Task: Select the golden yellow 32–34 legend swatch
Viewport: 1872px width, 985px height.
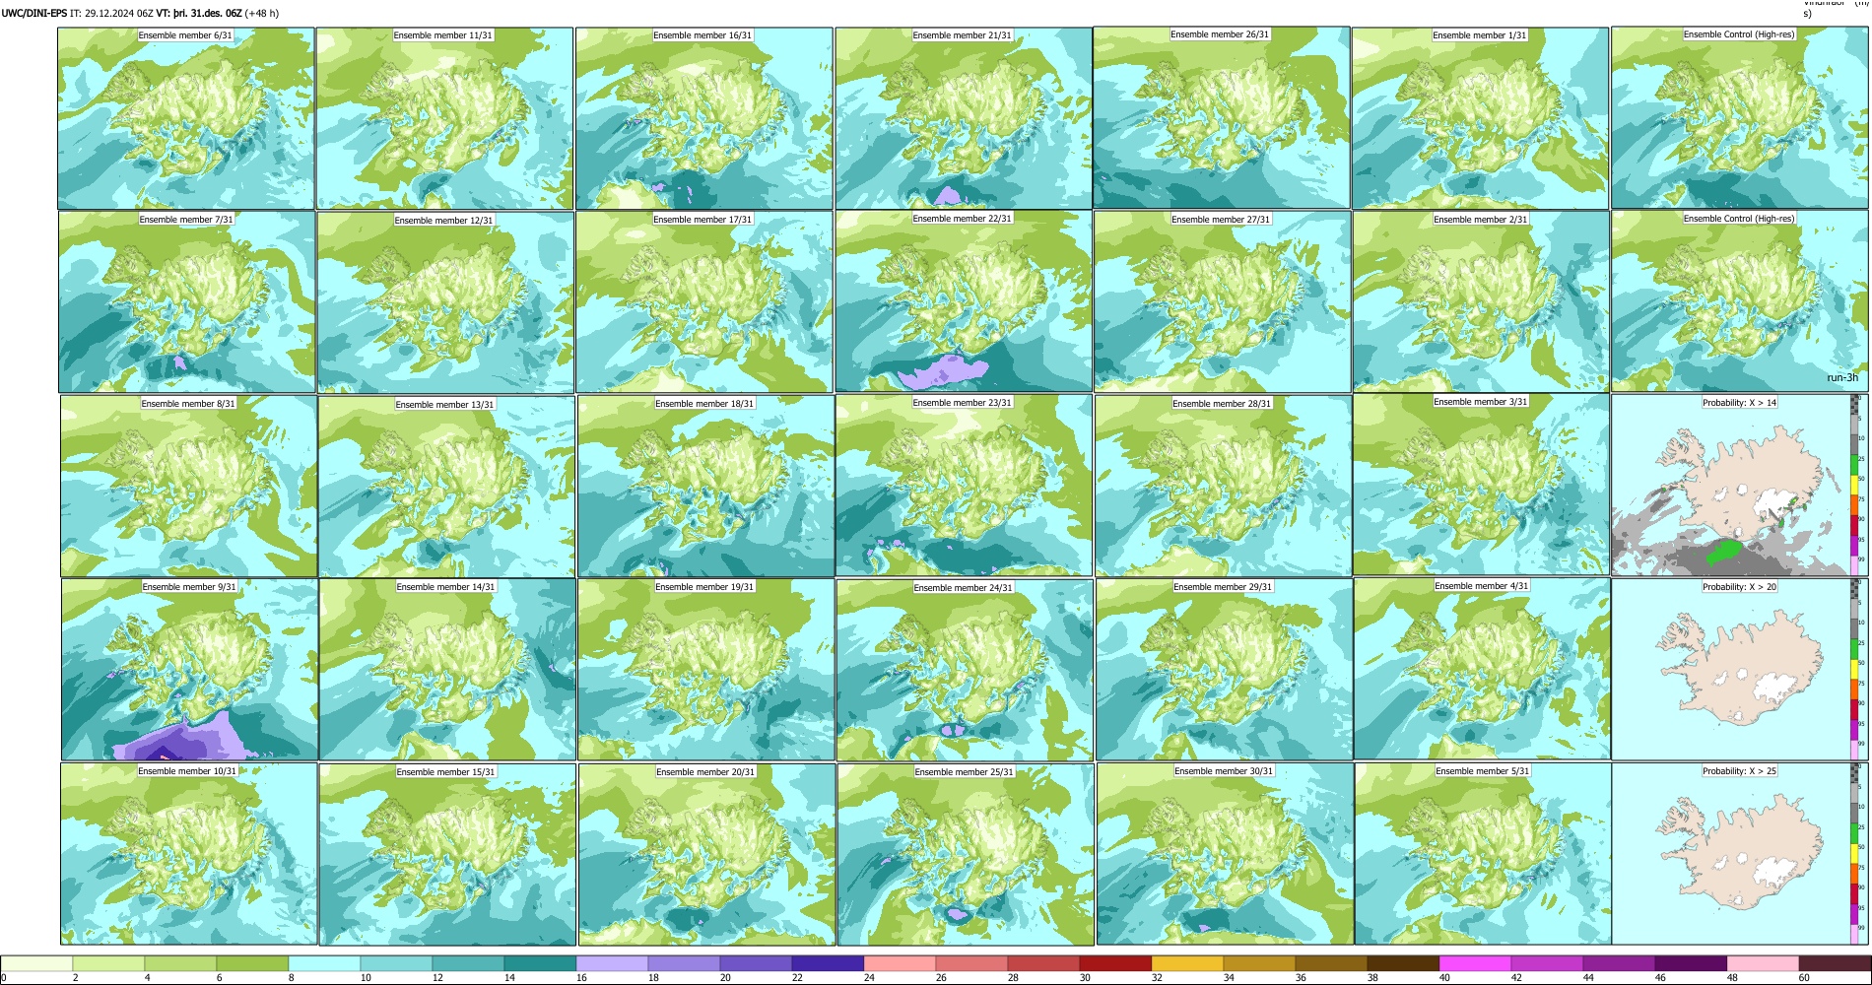Action: pyautogui.click(x=1187, y=963)
